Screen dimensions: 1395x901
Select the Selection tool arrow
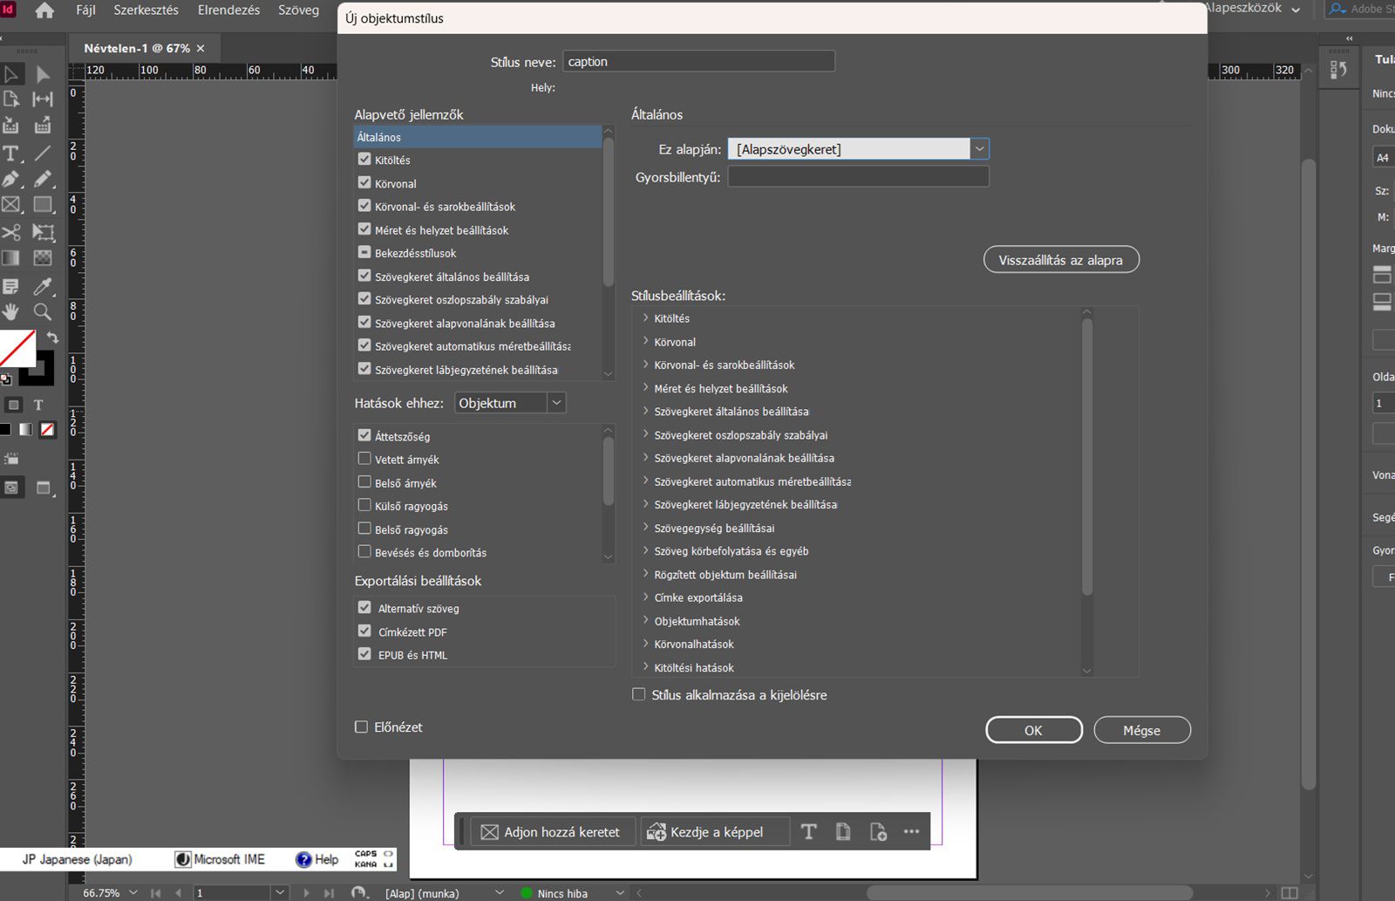(11, 74)
